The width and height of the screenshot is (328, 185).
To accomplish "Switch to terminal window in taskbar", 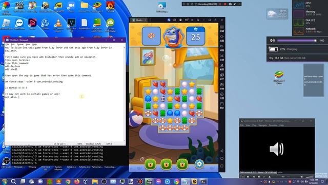I will click(x=203, y=181).
